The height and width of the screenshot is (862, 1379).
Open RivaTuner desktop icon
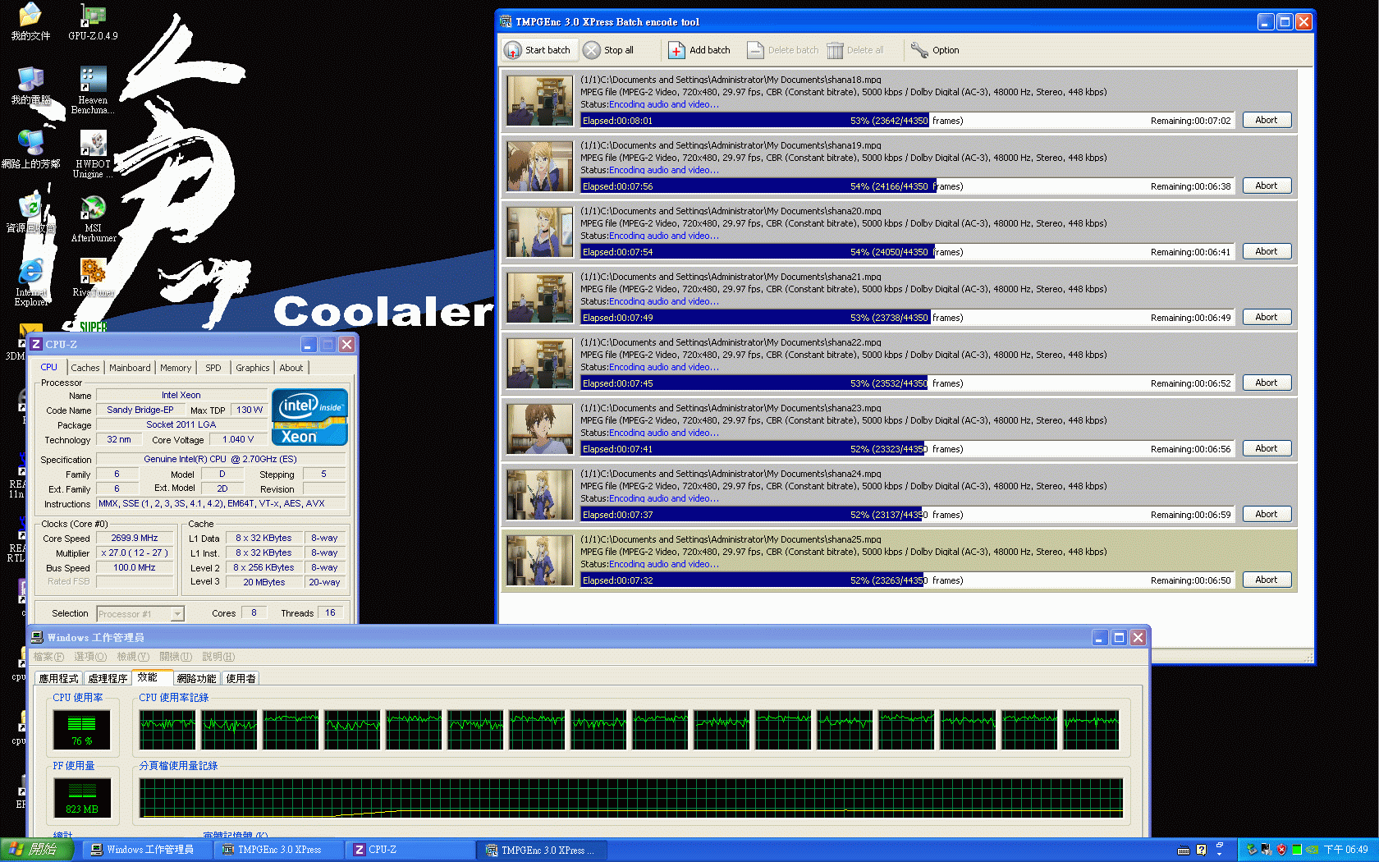(x=93, y=277)
